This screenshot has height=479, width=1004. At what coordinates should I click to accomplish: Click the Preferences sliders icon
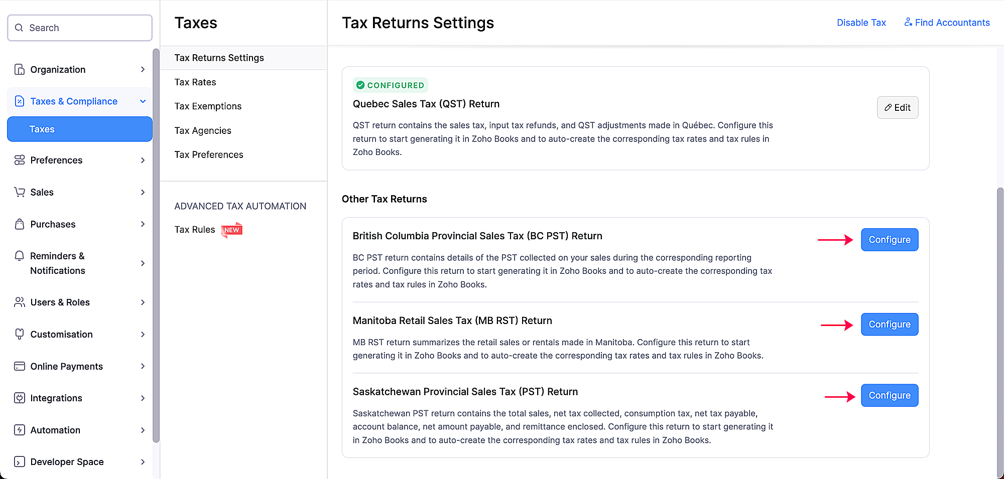[x=19, y=160]
